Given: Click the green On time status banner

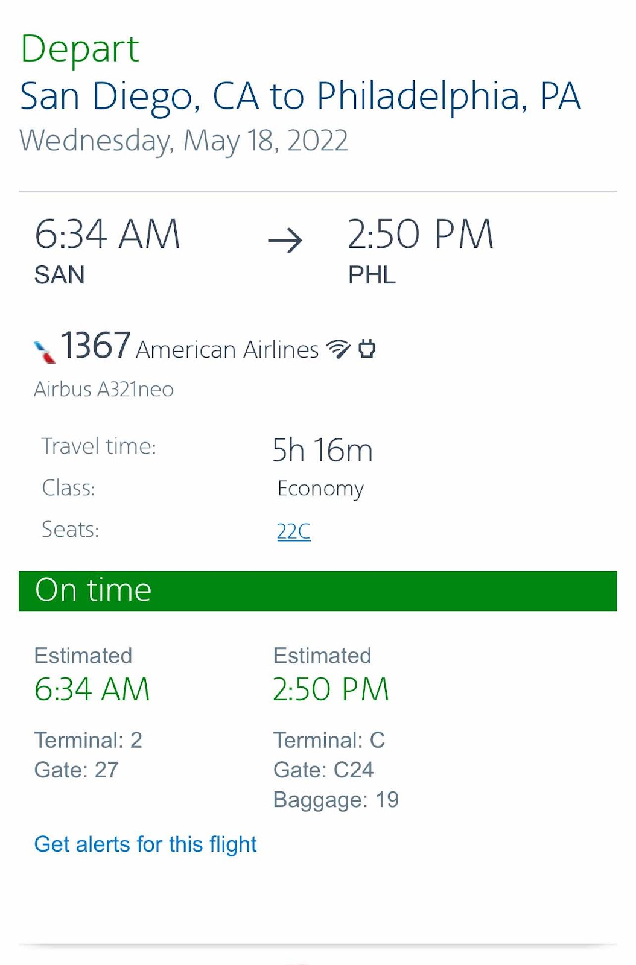Looking at the screenshot, I should 318,590.
